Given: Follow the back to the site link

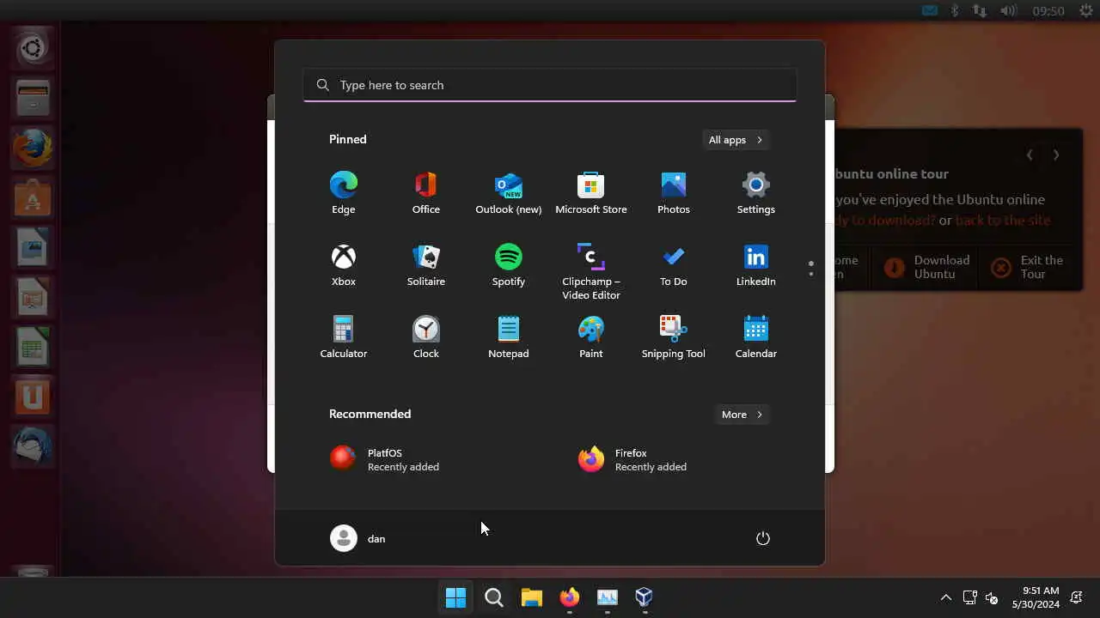Looking at the screenshot, I should (x=1003, y=221).
